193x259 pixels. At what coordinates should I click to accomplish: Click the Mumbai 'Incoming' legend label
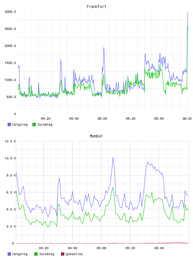coord(47,254)
